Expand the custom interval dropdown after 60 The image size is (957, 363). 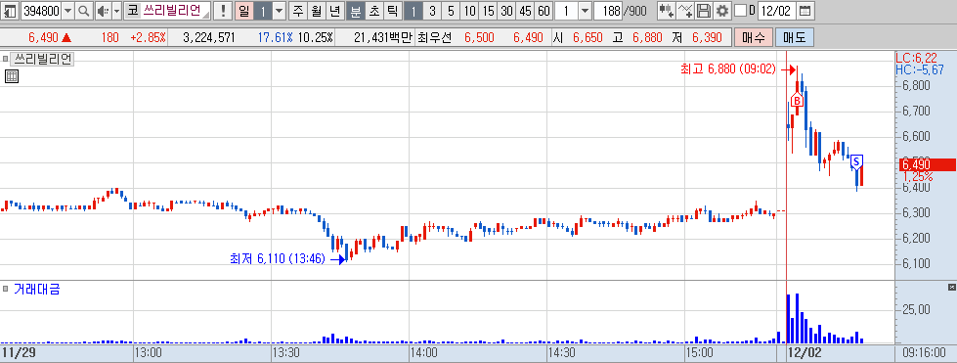pos(585,11)
